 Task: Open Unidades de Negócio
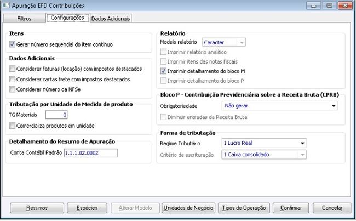(188, 208)
